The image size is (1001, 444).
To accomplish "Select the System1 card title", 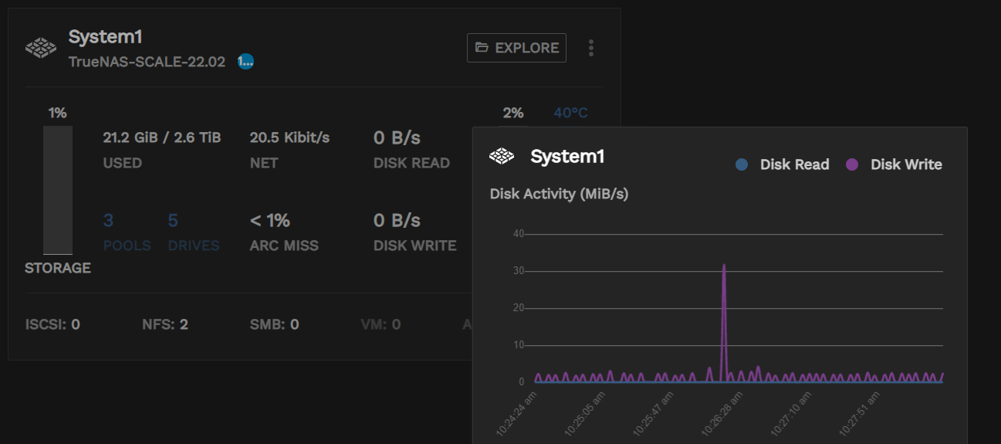I will pos(105,36).
